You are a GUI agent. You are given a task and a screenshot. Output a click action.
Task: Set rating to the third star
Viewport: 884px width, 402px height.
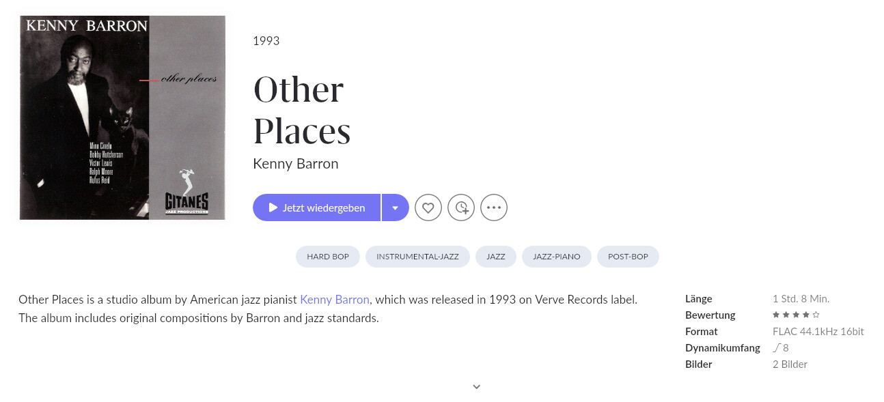click(x=796, y=315)
